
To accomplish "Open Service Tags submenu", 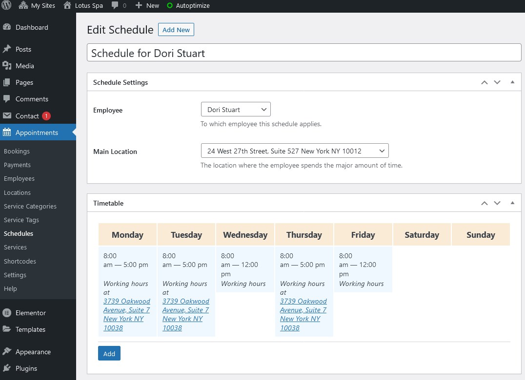I will [21, 220].
